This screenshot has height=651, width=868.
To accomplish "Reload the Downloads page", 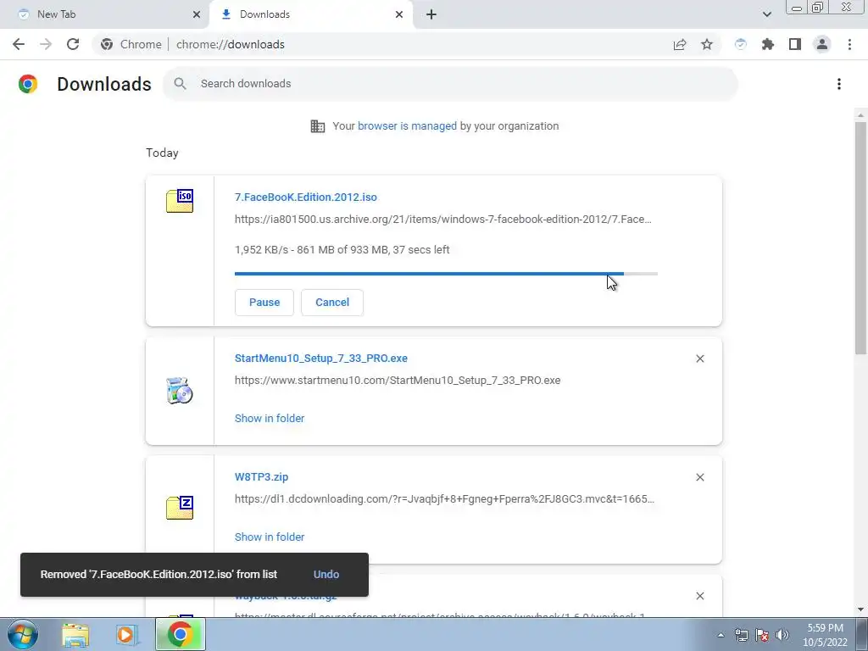I will click(73, 44).
